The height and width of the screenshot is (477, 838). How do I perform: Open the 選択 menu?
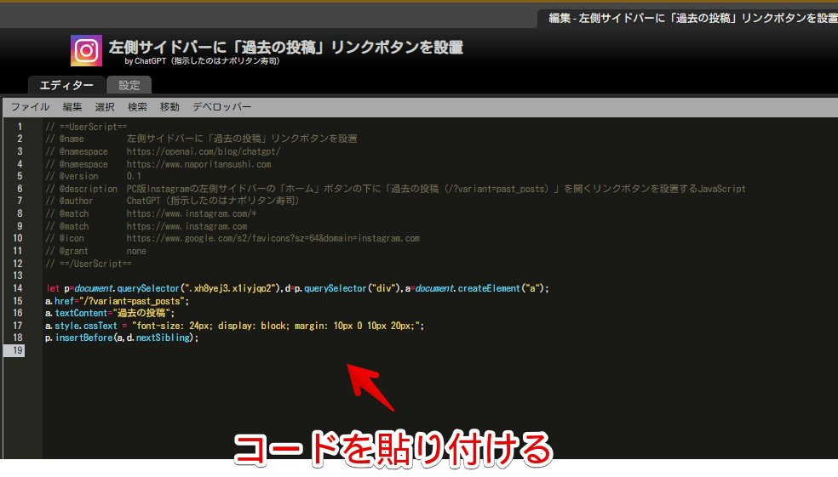(105, 107)
